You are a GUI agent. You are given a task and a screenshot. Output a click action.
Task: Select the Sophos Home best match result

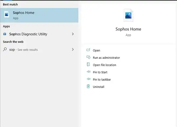(39, 15)
